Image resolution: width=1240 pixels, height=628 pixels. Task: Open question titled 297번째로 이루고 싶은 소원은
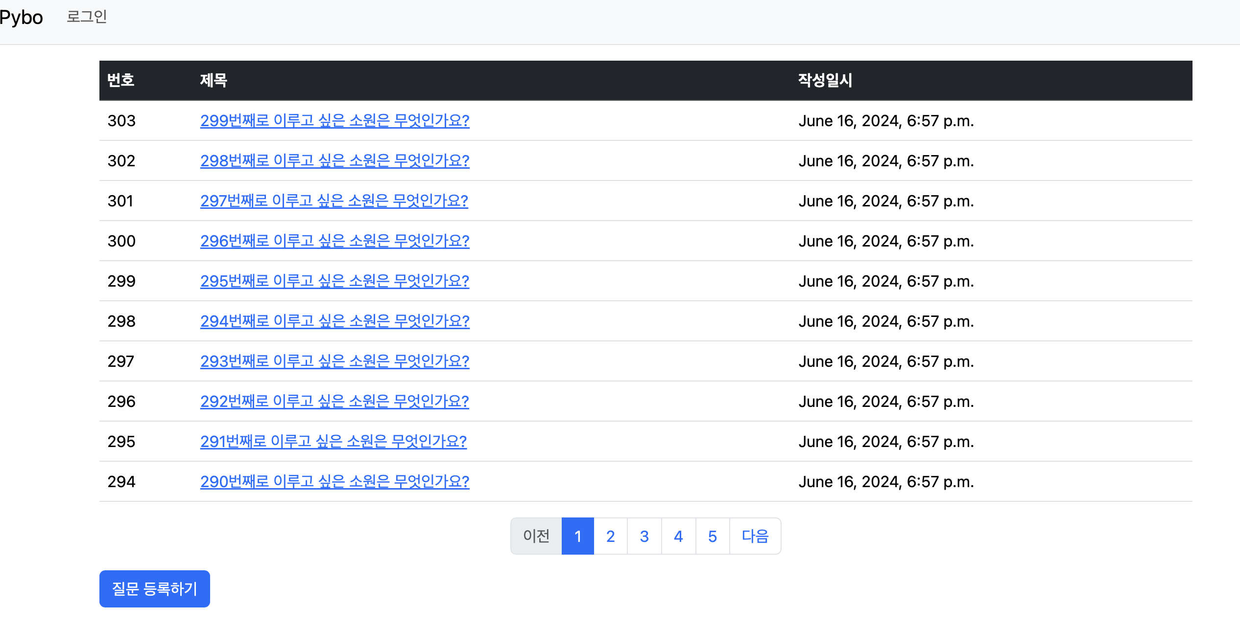[x=334, y=201]
